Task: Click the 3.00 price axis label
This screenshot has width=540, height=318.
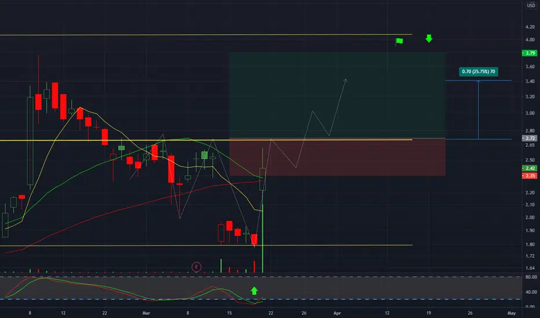Action: pyautogui.click(x=530, y=113)
